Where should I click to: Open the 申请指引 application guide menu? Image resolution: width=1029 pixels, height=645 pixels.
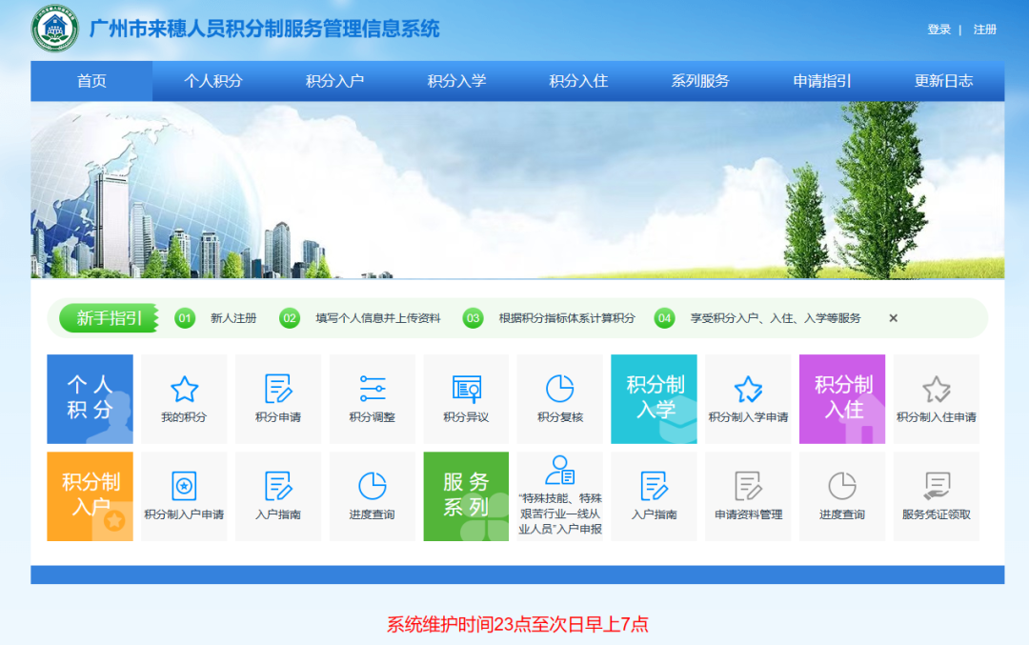821,81
